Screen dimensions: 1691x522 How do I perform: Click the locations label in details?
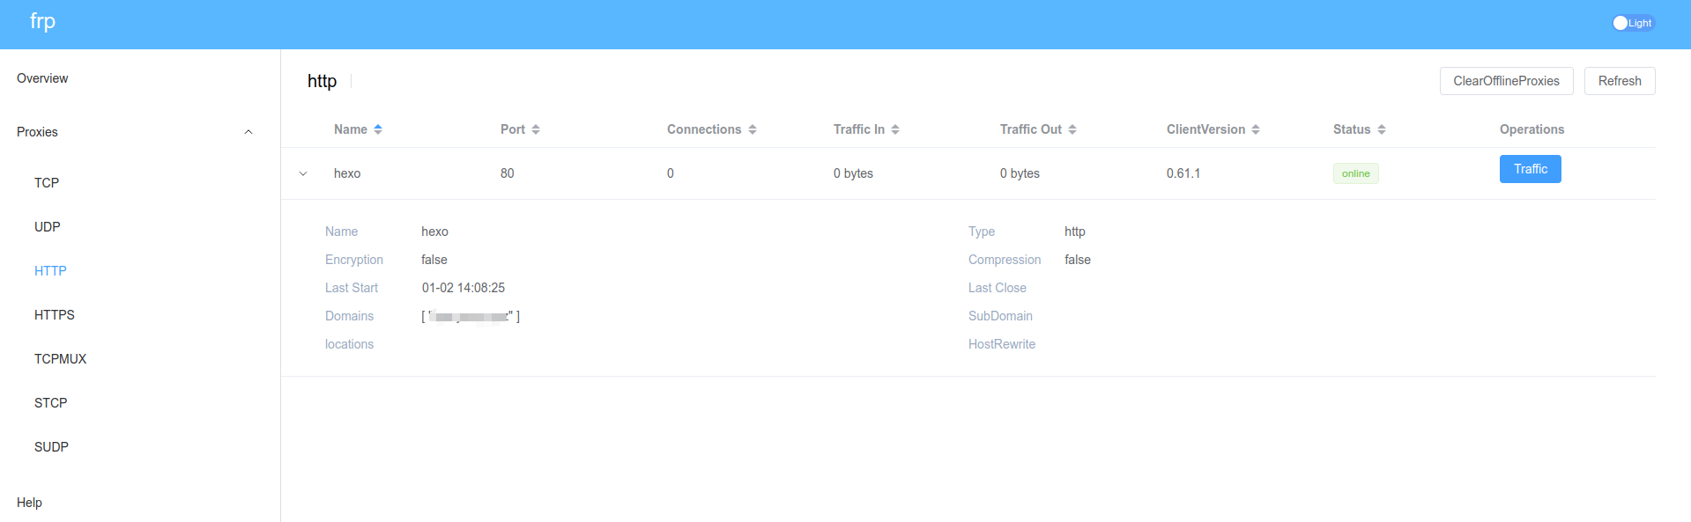pyautogui.click(x=349, y=344)
